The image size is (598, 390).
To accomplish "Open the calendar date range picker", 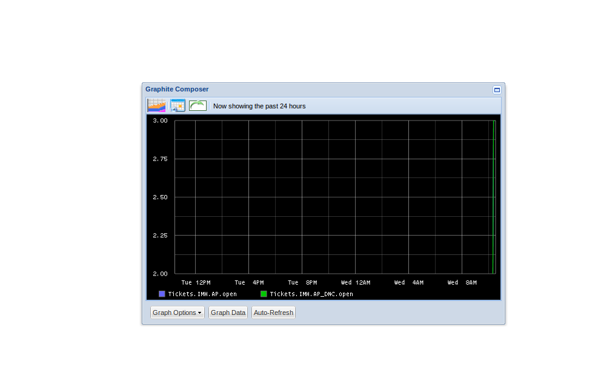I will [178, 105].
